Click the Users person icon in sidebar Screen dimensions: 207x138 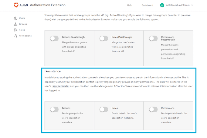tap(16, 18)
